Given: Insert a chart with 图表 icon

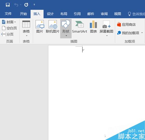Looking at the screenshot, I should click(93, 27).
